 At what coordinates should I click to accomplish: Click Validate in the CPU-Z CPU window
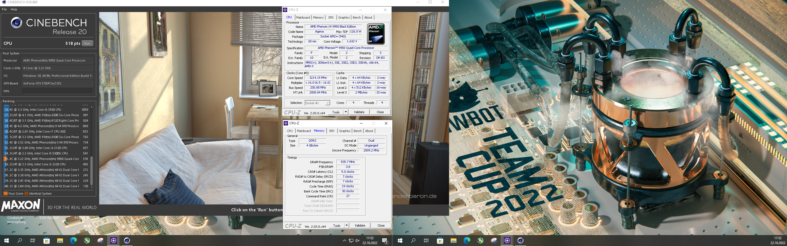[x=359, y=112]
